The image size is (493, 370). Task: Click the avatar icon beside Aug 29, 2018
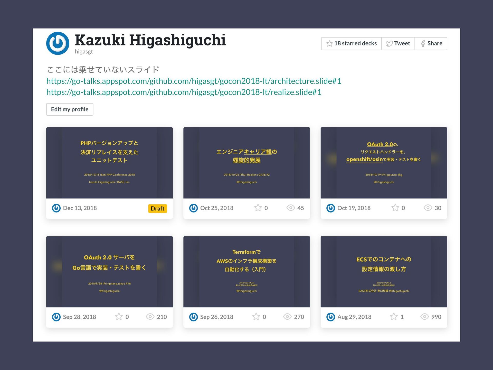[x=330, y=317]
